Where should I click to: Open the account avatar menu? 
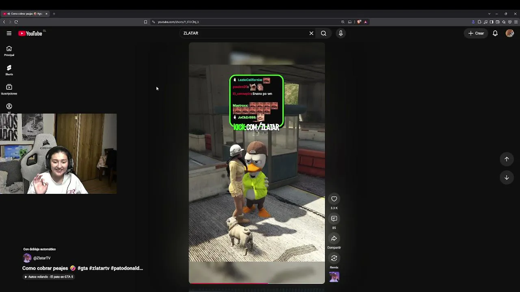[510, 33]
